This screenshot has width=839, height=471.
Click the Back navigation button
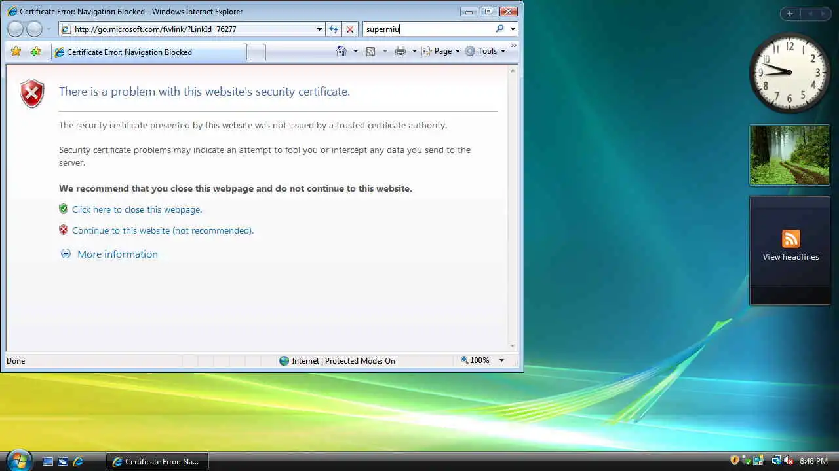click(x=15, y=29)
